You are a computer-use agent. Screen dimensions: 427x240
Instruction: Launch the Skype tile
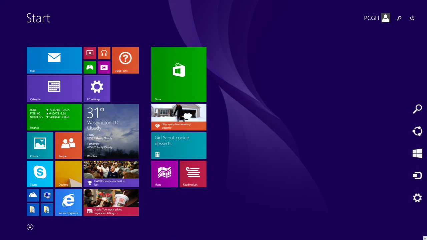(40, 174)
